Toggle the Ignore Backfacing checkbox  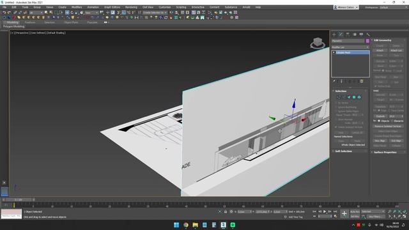[336, 107]
